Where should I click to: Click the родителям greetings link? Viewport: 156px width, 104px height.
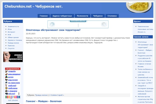point(13,80)
